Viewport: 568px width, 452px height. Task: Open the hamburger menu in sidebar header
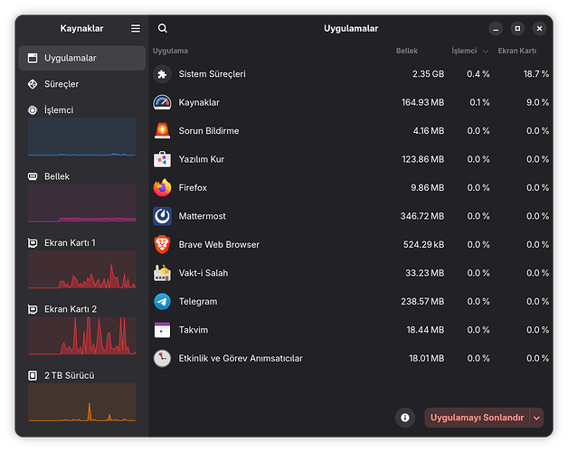pos(136,29)
